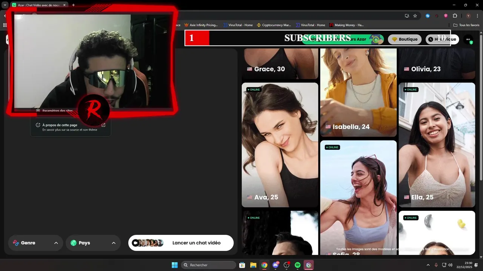483x271 pixels.
Task: Open the Cryptocurrency Mar... bookmark
Action: [274, 25]
